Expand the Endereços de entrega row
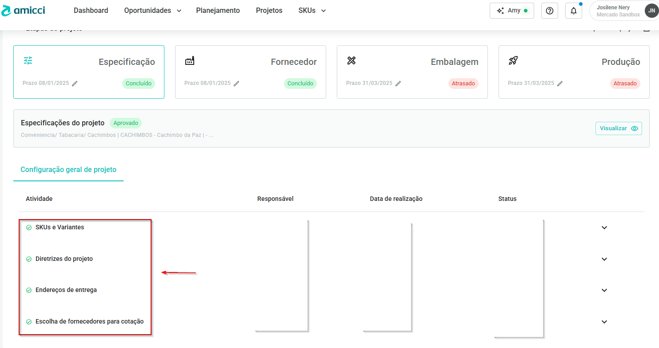Screen dimensions: 659x348 click(604, 290)
